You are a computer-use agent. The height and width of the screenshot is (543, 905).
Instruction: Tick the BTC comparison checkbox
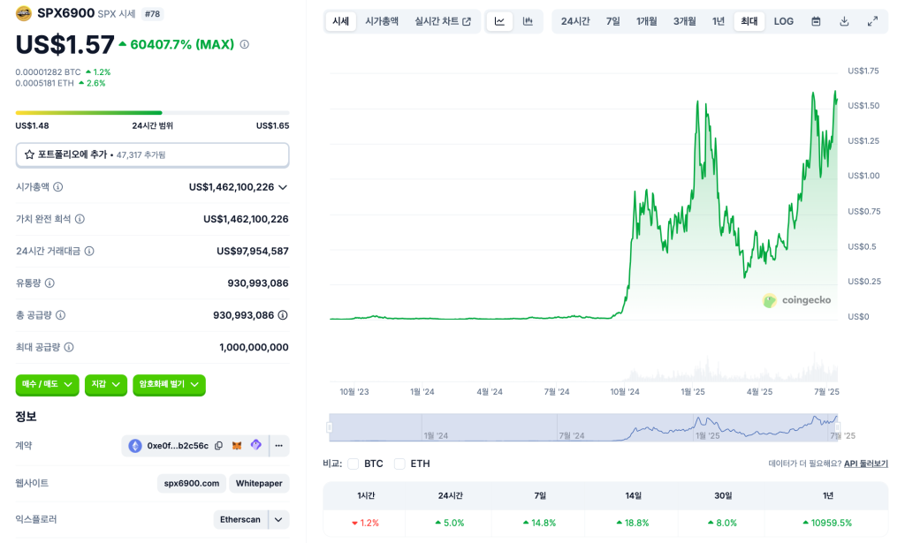pos(354,464)
